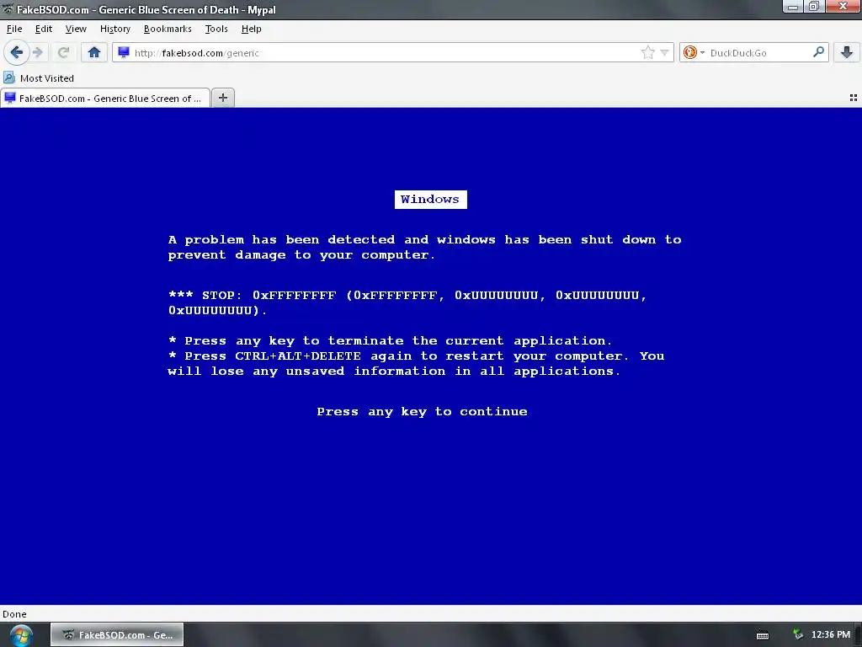Reload the page with the refresh icon

pos(63,53)
